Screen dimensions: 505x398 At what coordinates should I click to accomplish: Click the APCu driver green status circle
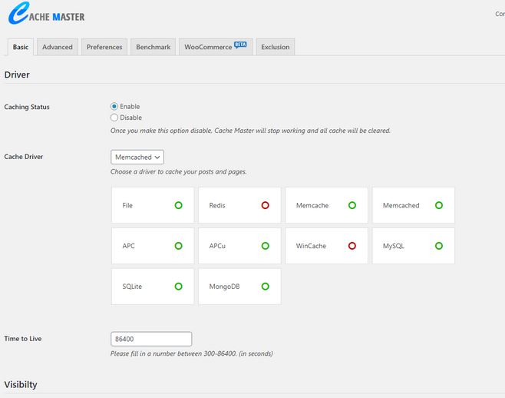265,246
